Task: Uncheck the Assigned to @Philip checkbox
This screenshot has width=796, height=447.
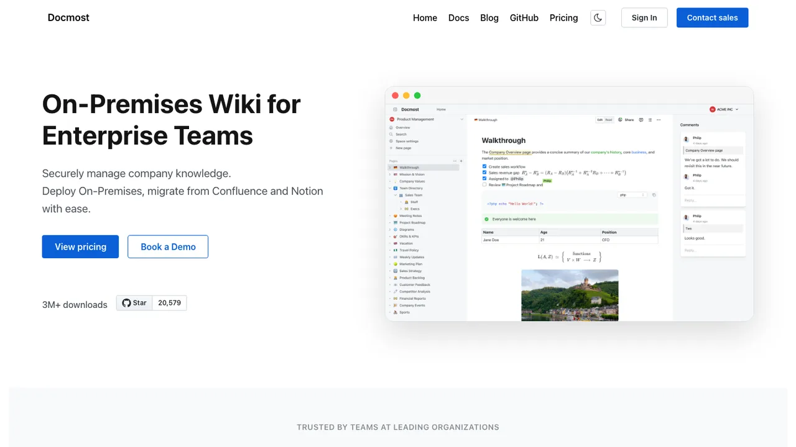Action: pyautogui.click(x=484, y=178)
